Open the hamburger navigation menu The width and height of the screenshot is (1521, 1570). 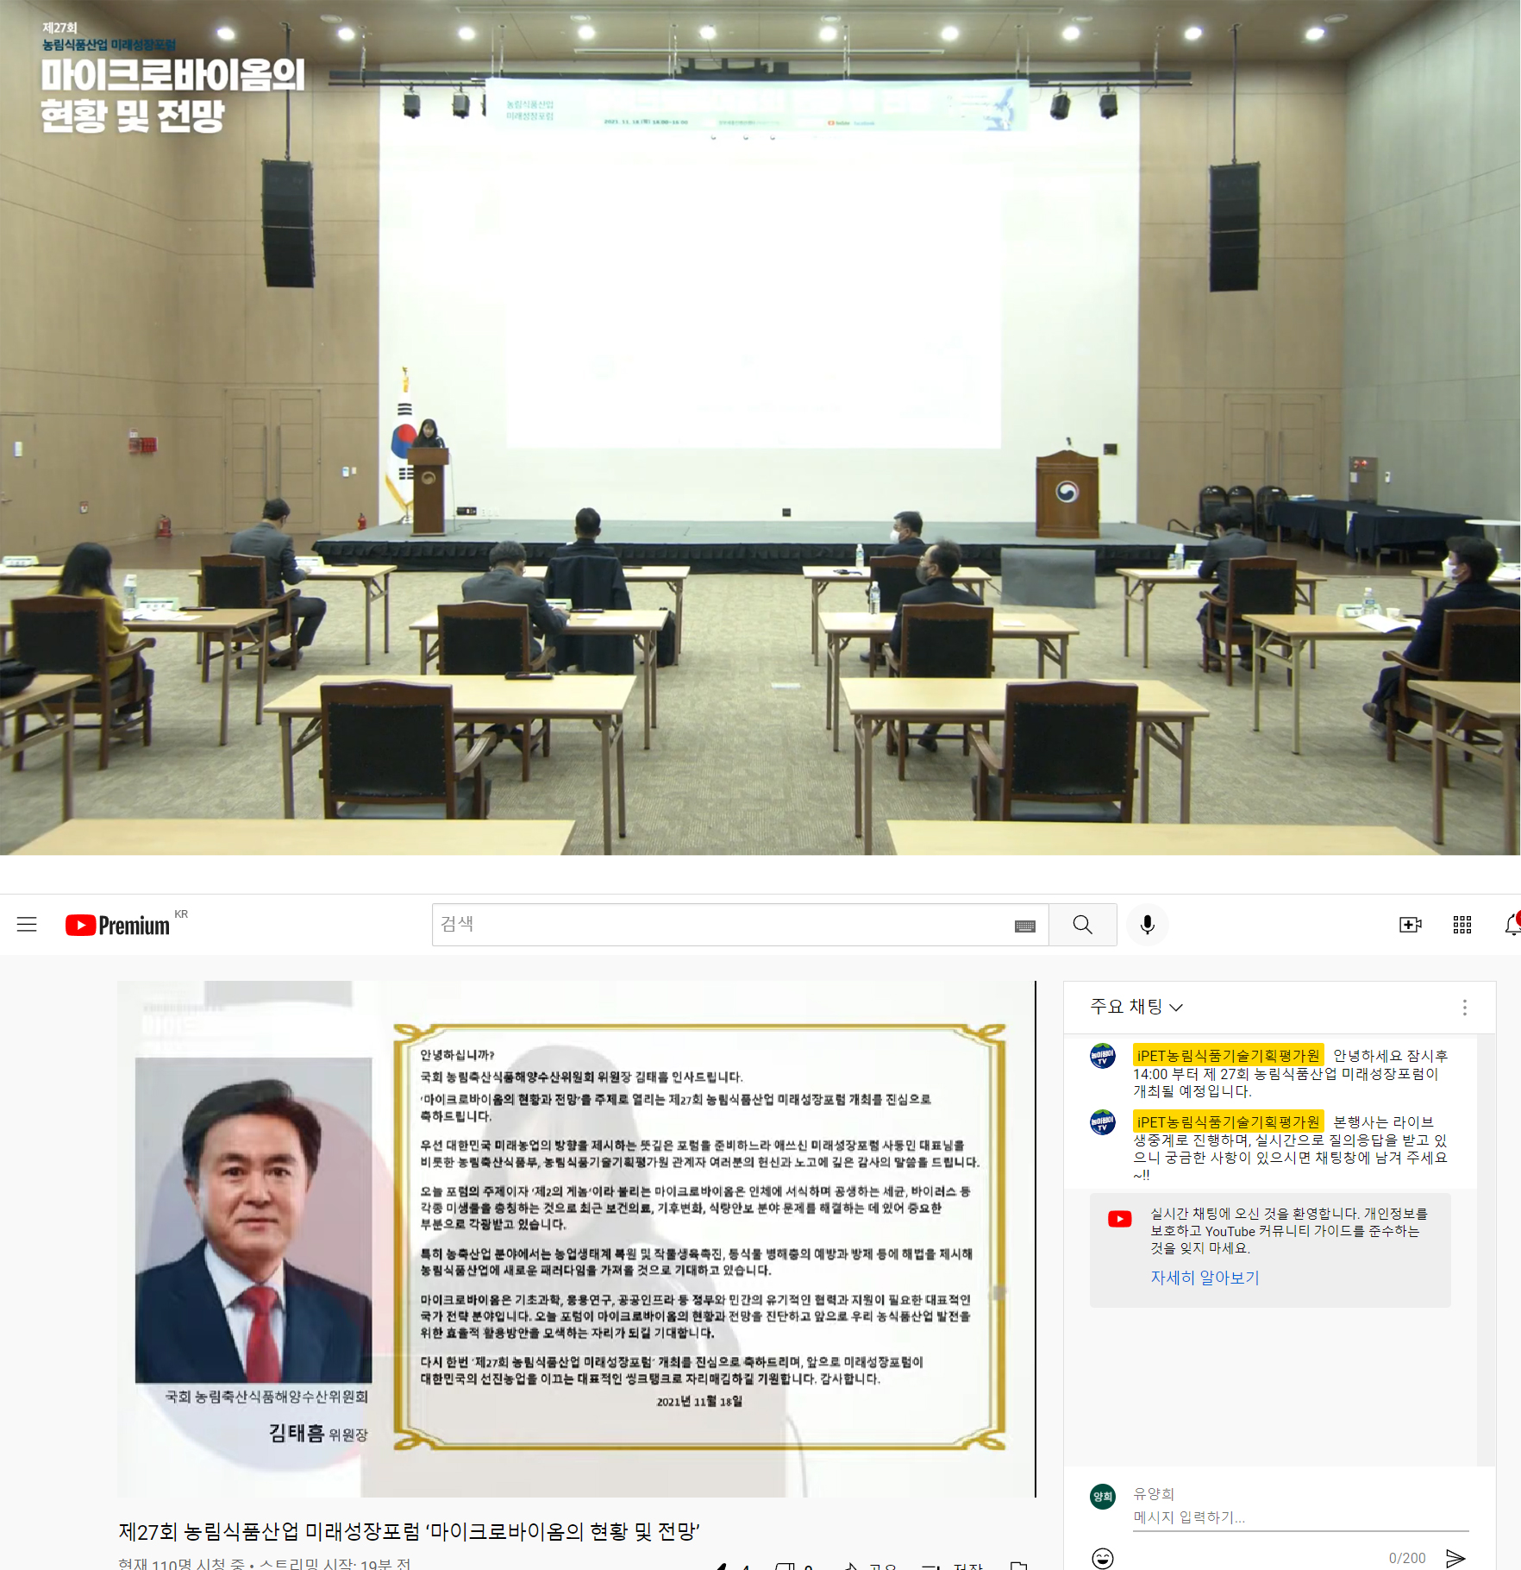tap(27, 924)
